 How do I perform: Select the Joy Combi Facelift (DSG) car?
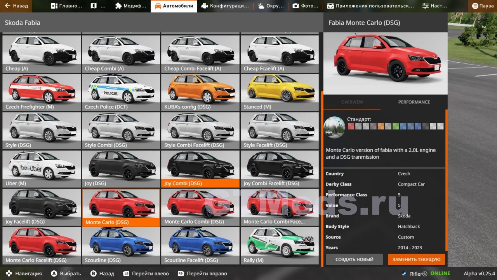click(x=280, y=169)
